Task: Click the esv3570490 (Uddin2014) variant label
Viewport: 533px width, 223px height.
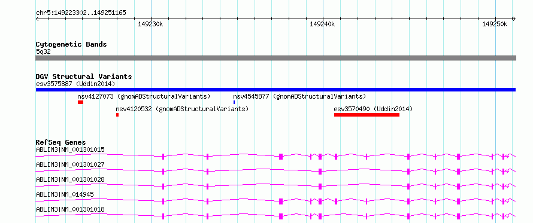Action: coord(373,109)
